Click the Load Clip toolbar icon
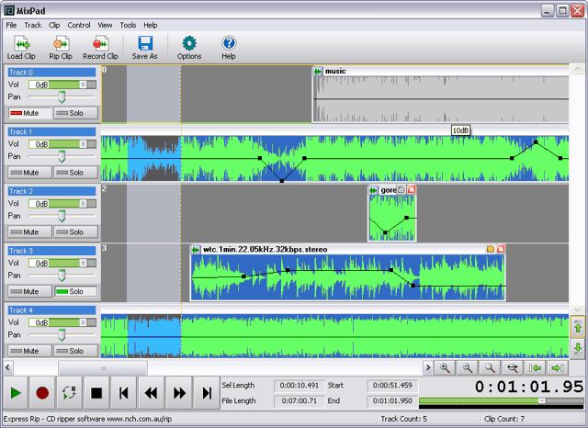The image size is (588, 428). click(x=21, y=47)
